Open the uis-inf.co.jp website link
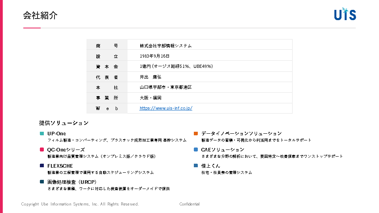 point(166,108)
